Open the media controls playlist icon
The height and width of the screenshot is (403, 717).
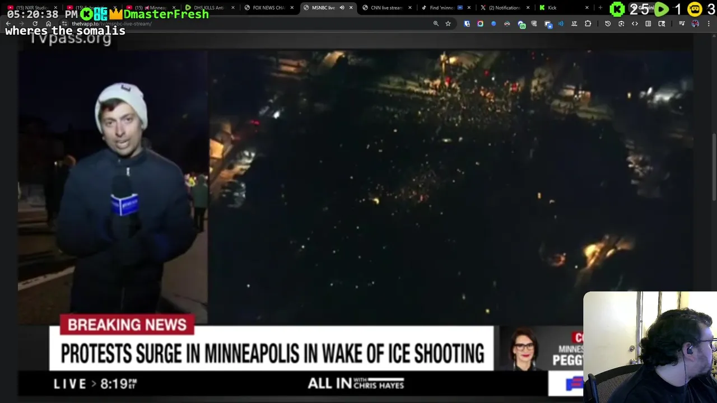click(682, 24)
